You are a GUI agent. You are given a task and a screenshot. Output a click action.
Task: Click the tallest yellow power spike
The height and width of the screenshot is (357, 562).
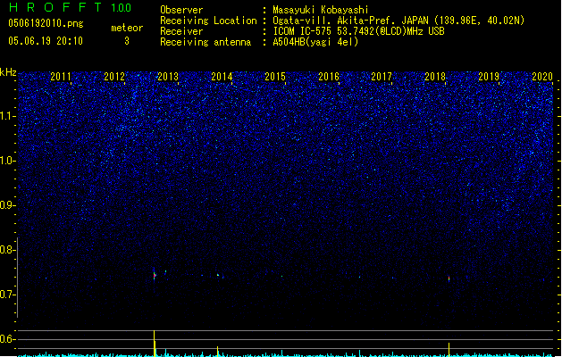tap(155, 344)
